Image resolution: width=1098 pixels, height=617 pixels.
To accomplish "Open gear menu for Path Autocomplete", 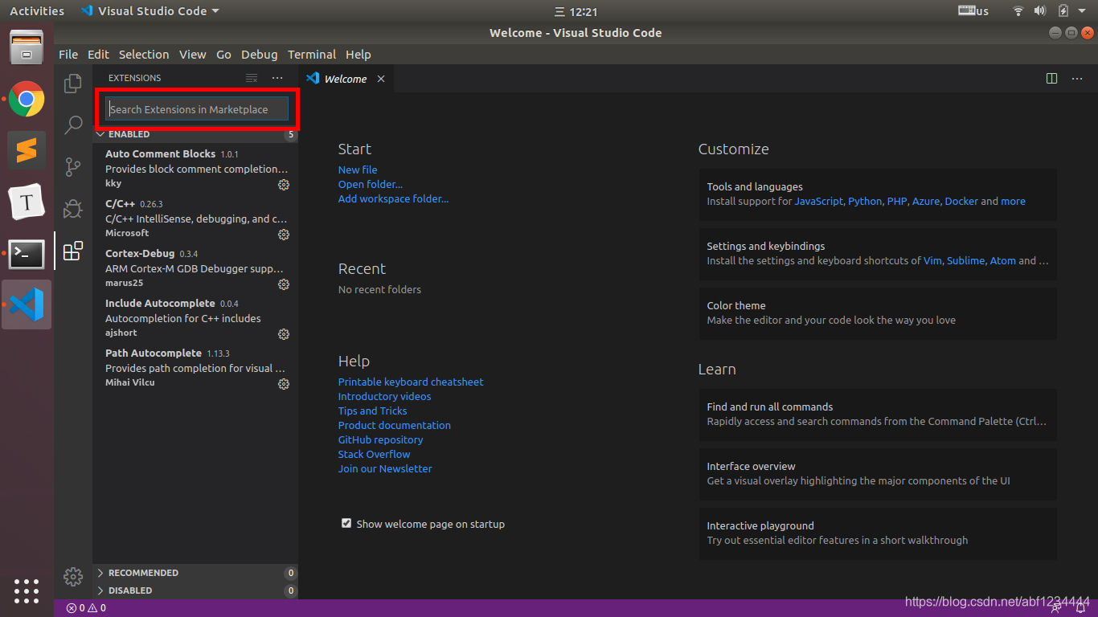I will click(284, 384).
